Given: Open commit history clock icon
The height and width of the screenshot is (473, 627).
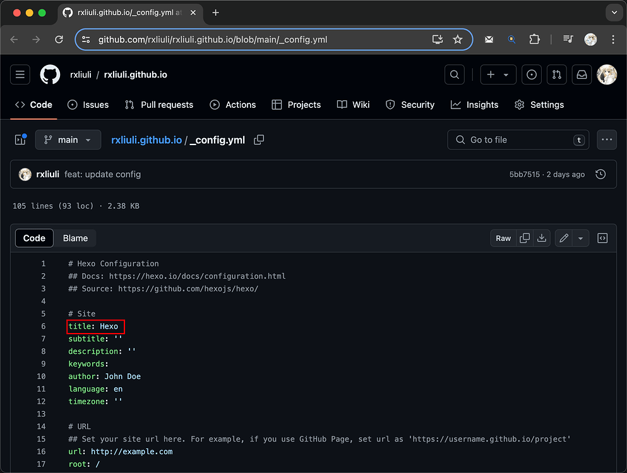Looking at the screenshot, I should [600, 174].
